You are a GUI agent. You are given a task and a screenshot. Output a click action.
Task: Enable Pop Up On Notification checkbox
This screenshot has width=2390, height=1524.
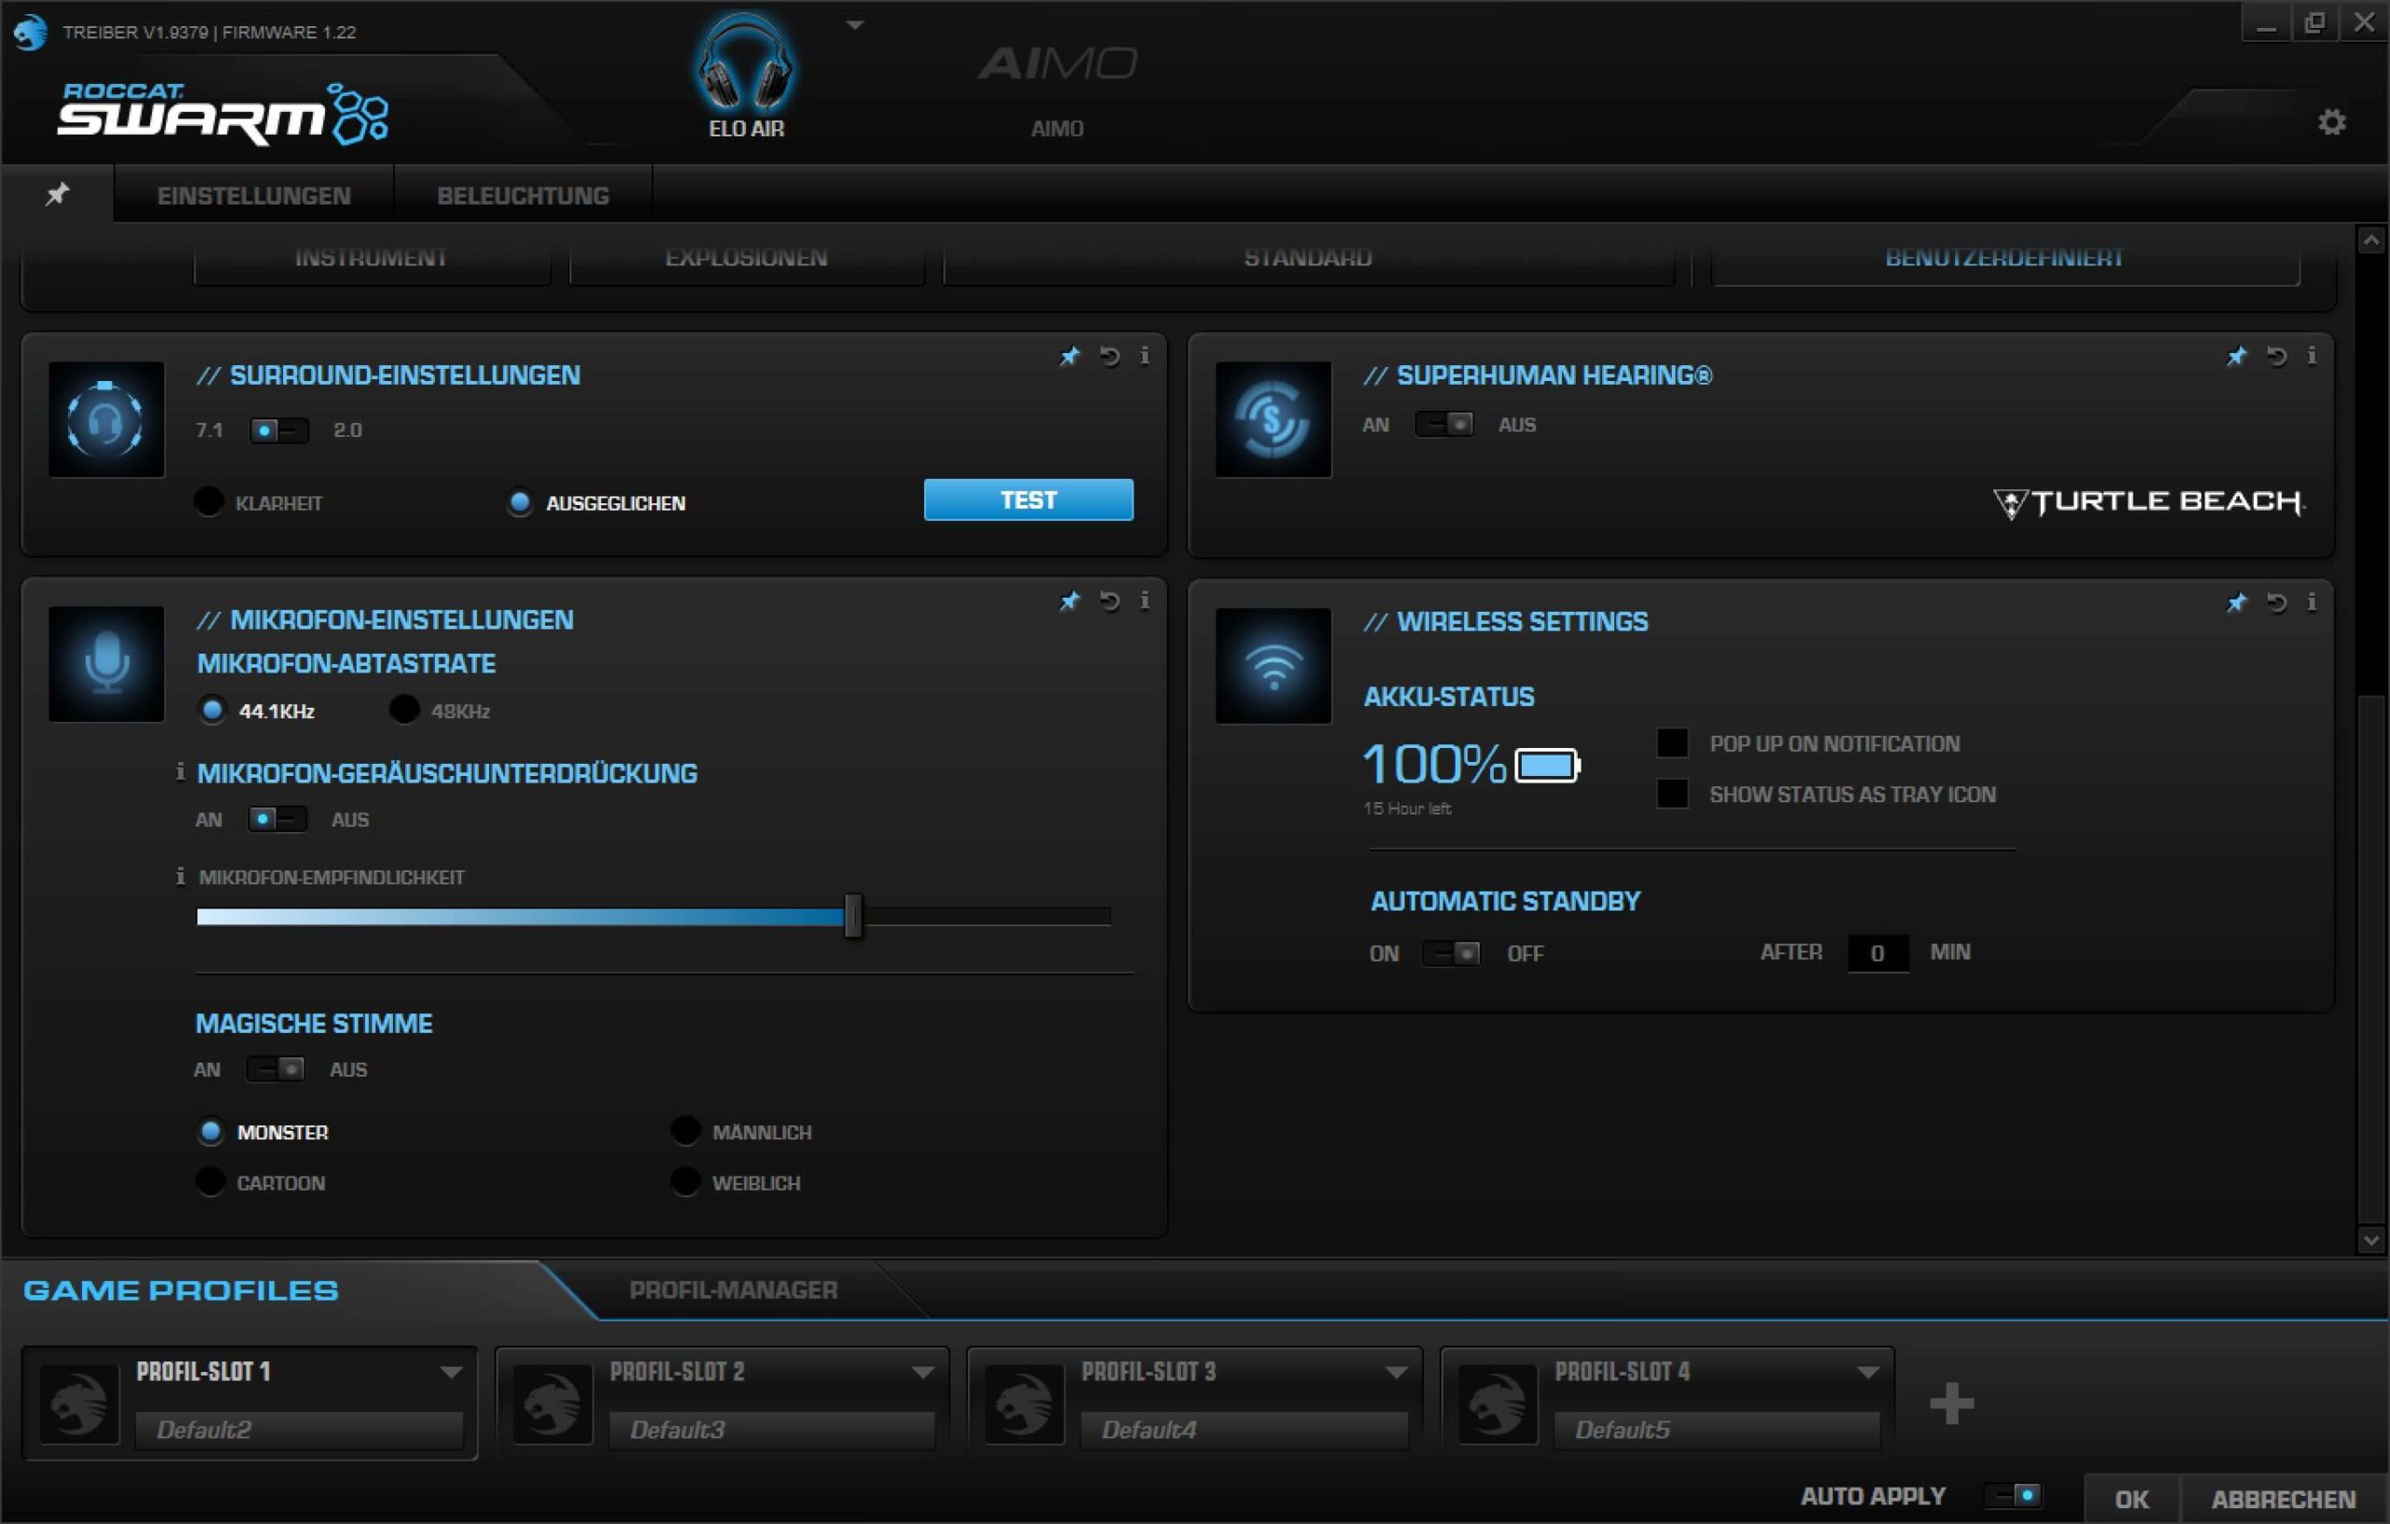click(x=1672, y=742)
